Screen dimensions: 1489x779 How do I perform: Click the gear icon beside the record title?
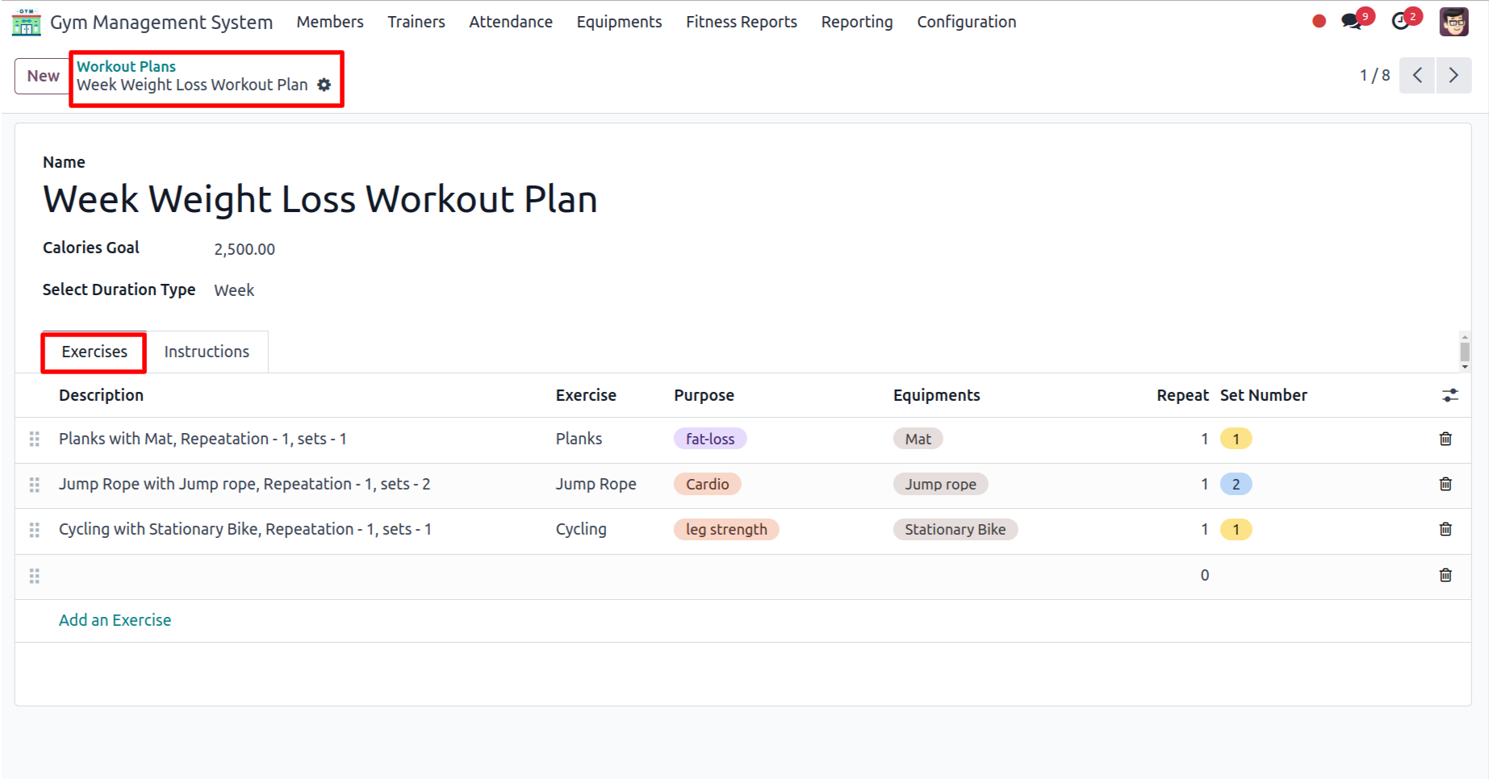coord(324,85)
